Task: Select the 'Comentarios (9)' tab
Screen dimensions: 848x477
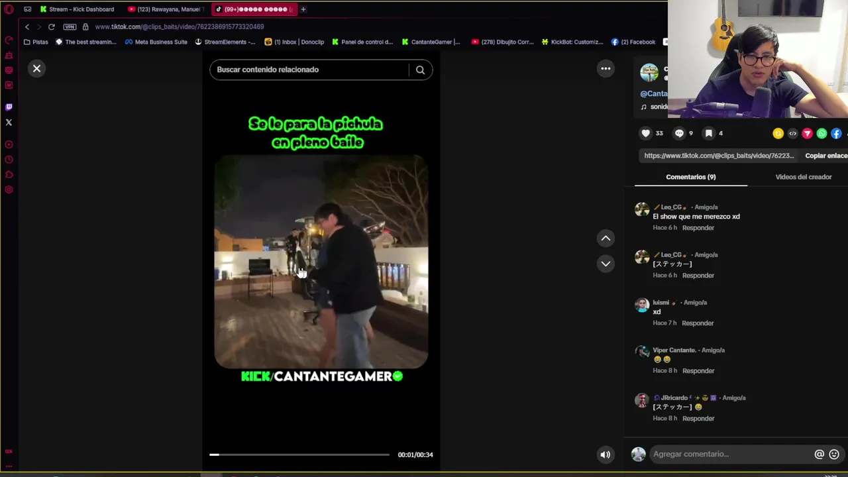Action: [x=691, y=177]
